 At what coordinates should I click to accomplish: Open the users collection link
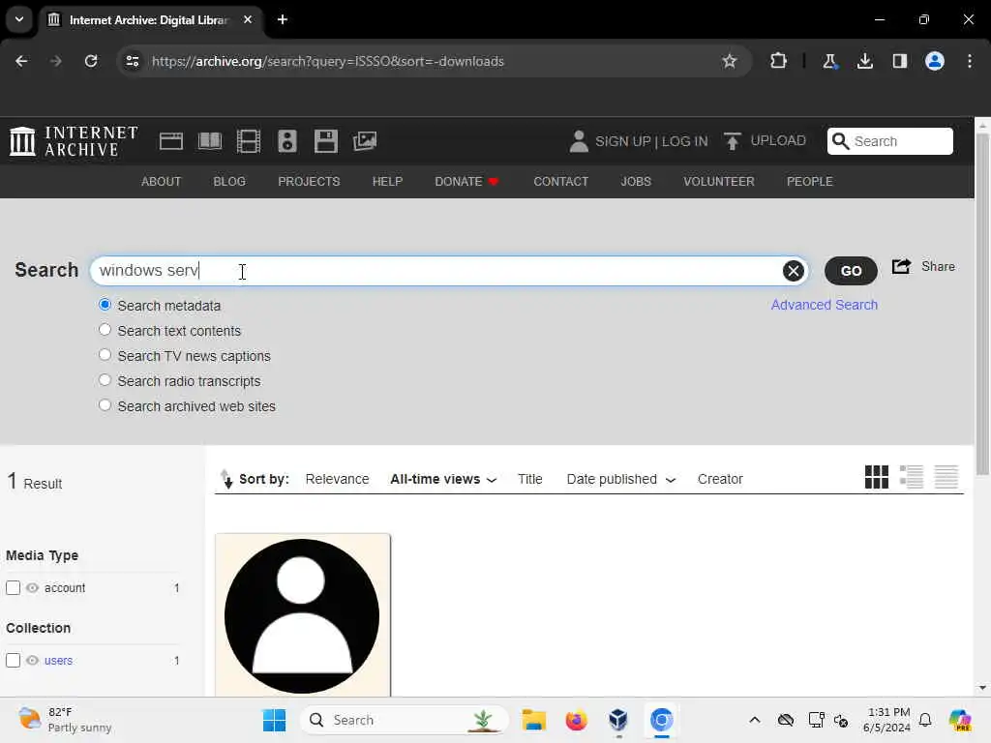click(58, 661)
